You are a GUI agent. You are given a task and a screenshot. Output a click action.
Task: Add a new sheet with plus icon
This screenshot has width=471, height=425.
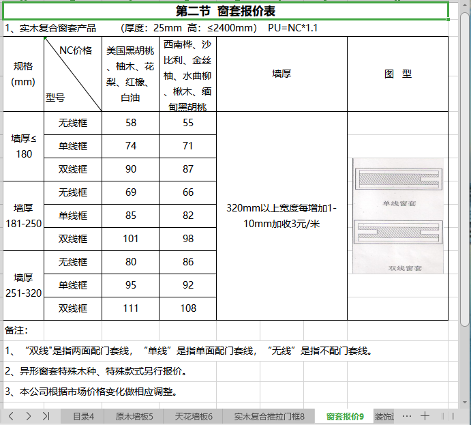pyautogui.click(x=425, y=415)
